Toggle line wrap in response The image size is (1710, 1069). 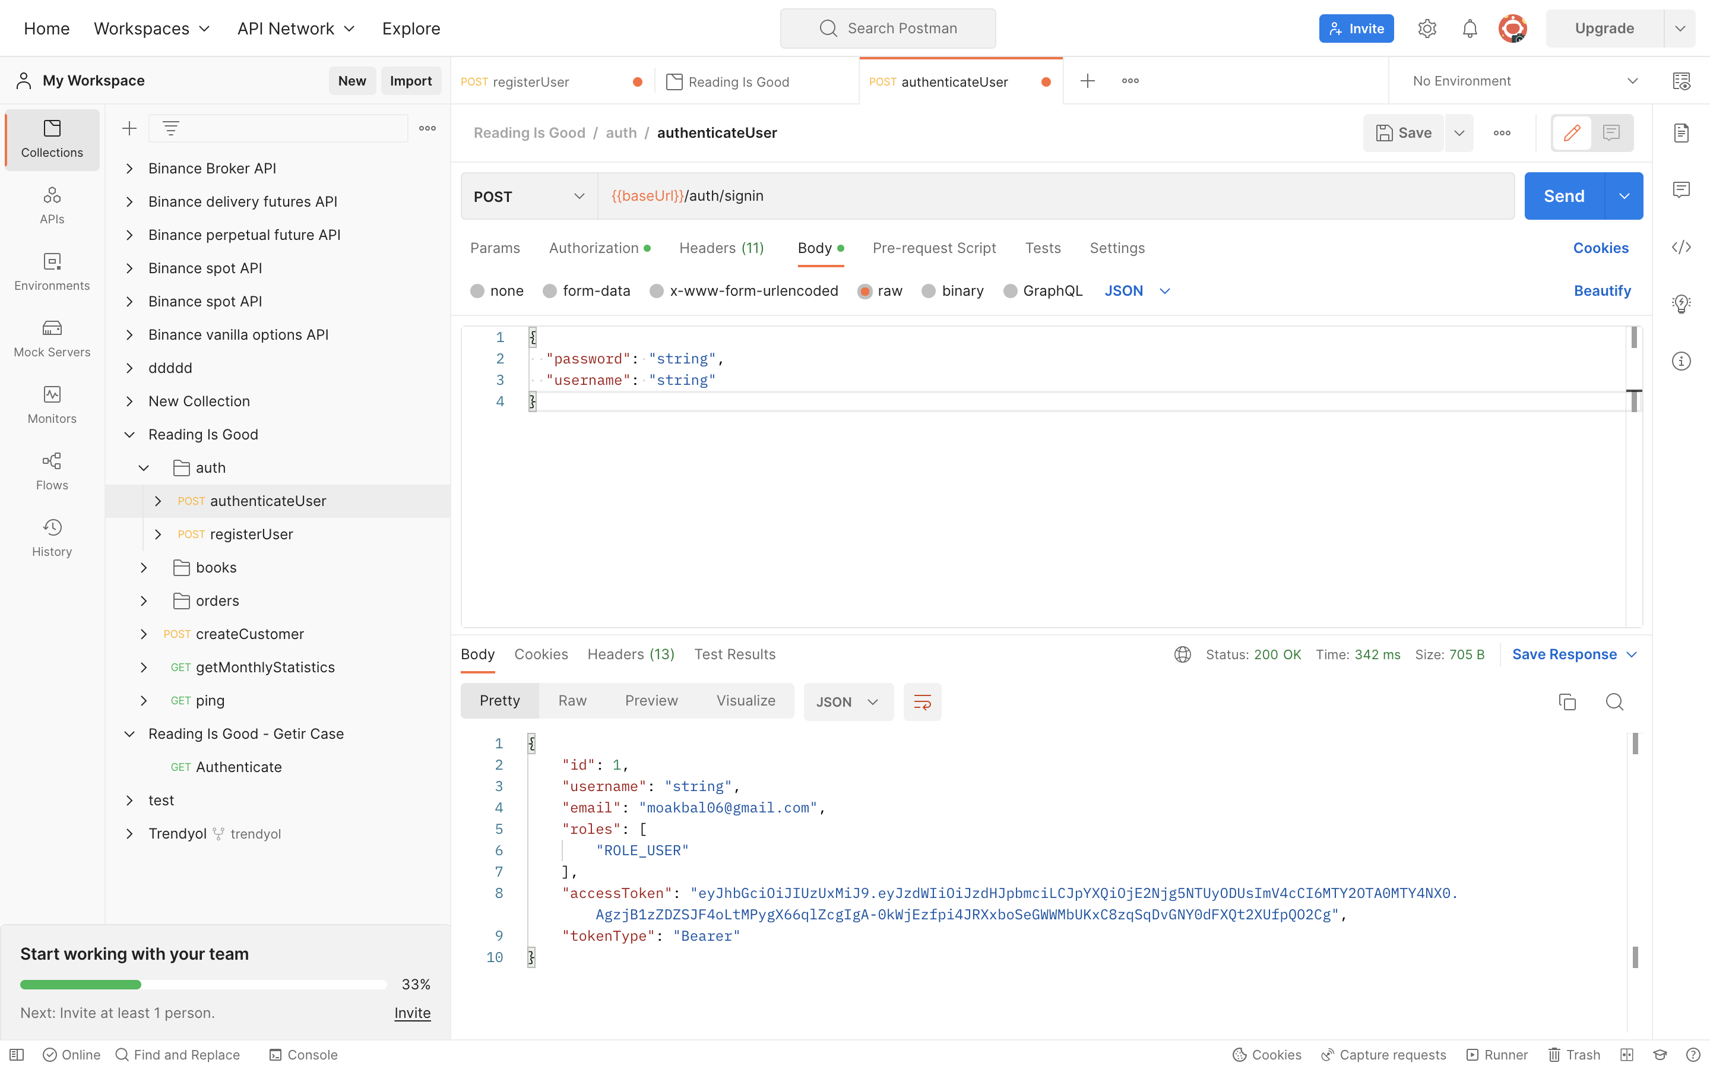(922, 701)
